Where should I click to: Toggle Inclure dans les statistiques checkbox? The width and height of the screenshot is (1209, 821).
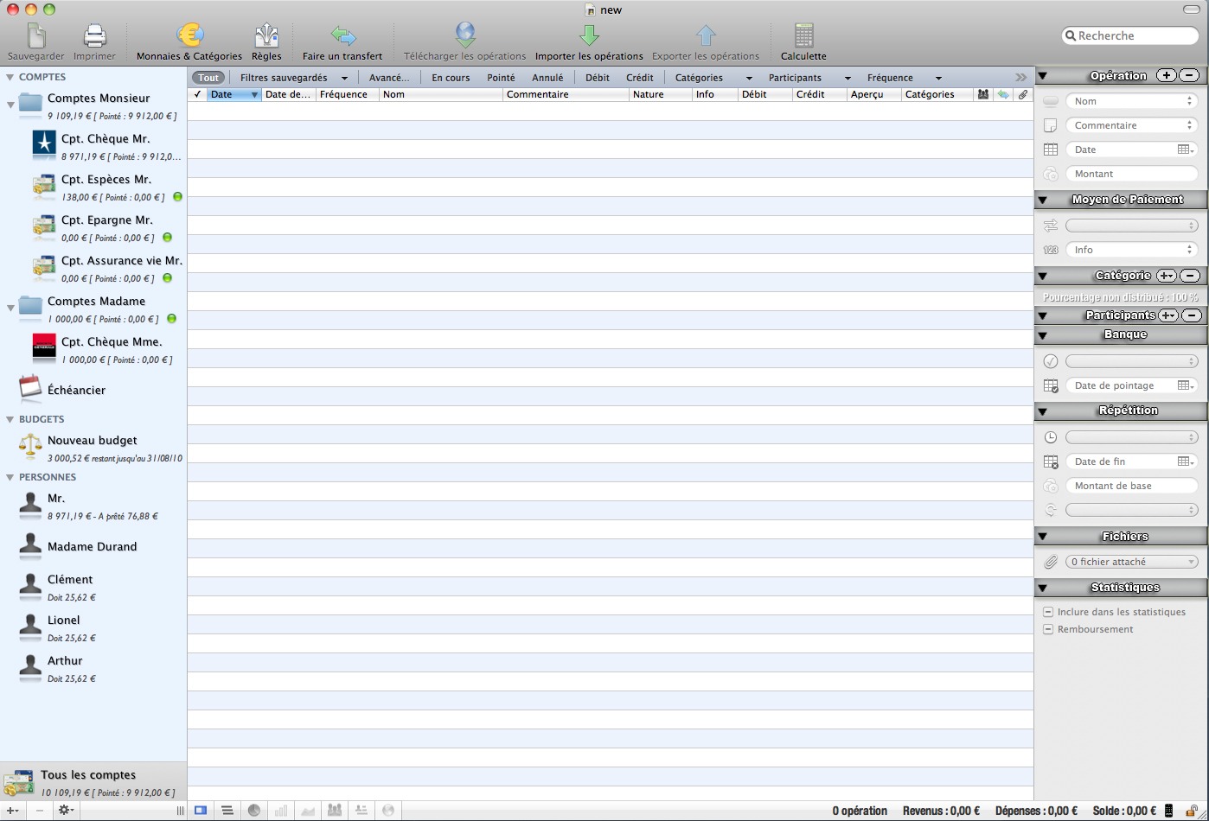[1048, 612]
